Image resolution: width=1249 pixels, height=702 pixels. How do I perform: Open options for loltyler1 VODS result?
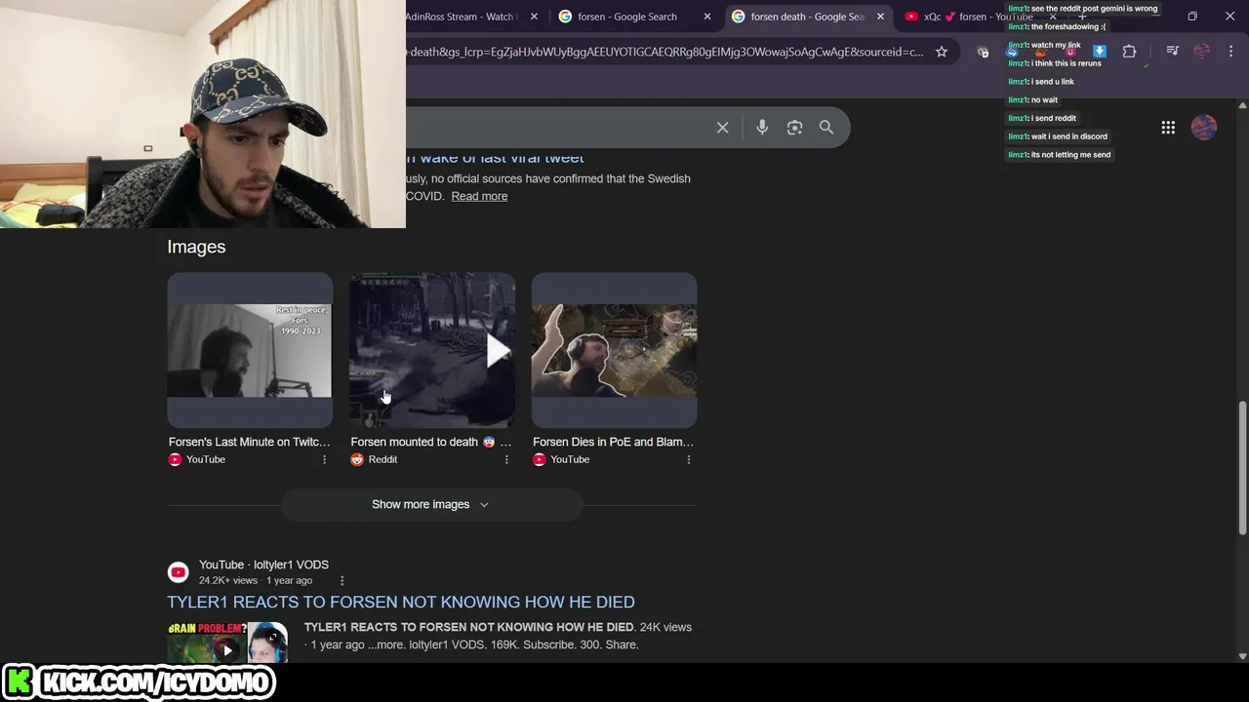click(342, 580)
